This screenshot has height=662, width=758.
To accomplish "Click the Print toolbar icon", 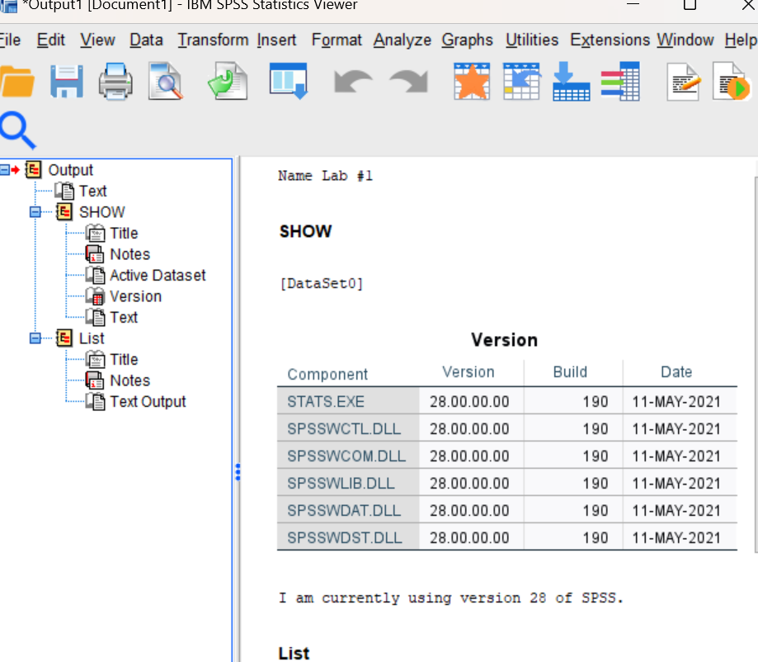I will pos(115,81).
